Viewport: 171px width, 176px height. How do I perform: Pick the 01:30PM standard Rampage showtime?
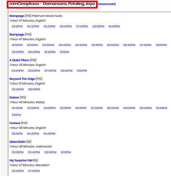[17, 45]
